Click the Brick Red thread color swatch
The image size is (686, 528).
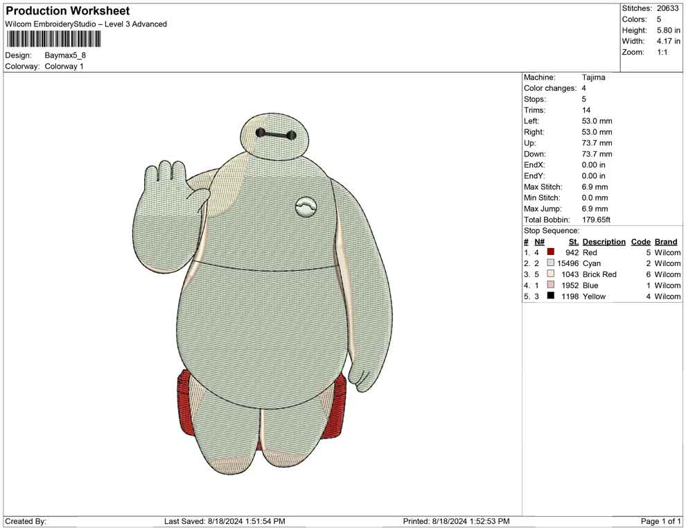[550, 274]
